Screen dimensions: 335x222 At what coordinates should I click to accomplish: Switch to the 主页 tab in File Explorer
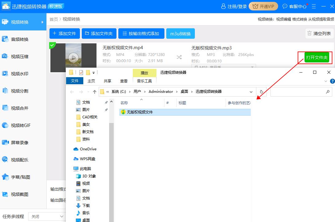(91, 81)
